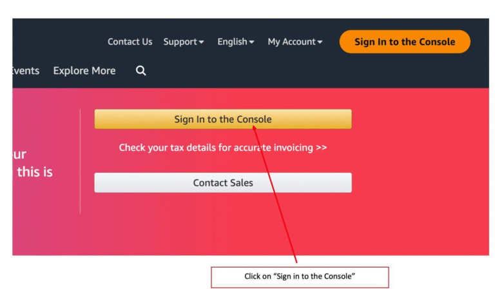The height and width of the screenshot is (294, 495).
Task: Expand the Support dropdown menu
Action: pos(183,42)
